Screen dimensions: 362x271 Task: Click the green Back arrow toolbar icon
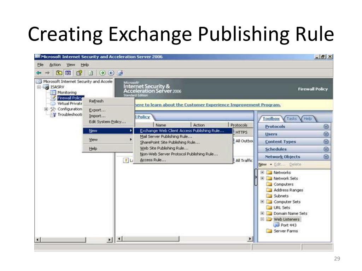coord(39,73)
